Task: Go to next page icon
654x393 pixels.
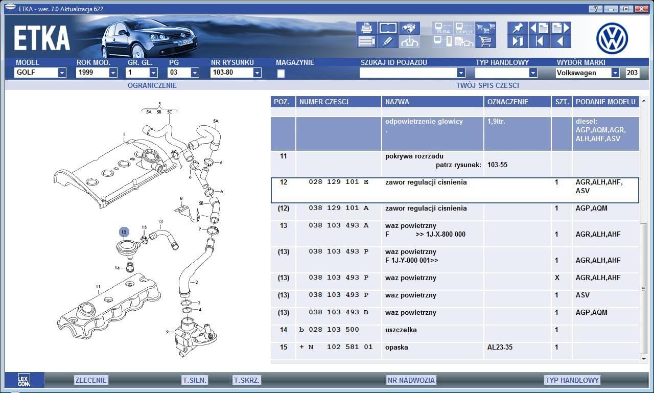Action: (560, 28)
